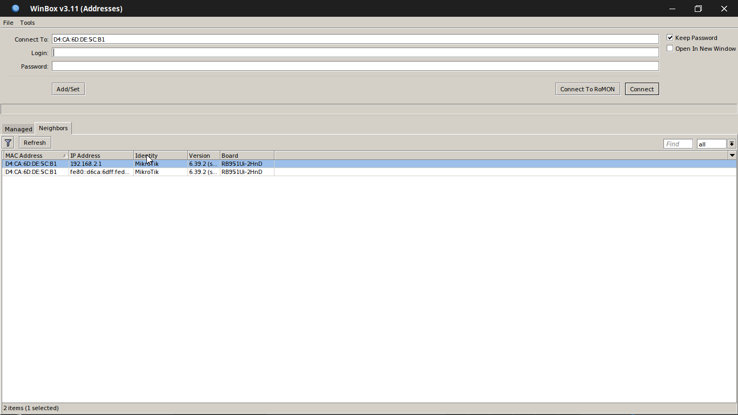The width and height of the screenshot is (738, 415).
Task: Select the row with fe80::d6ca:6dff IPv6 address
Action: click(369, 172)
